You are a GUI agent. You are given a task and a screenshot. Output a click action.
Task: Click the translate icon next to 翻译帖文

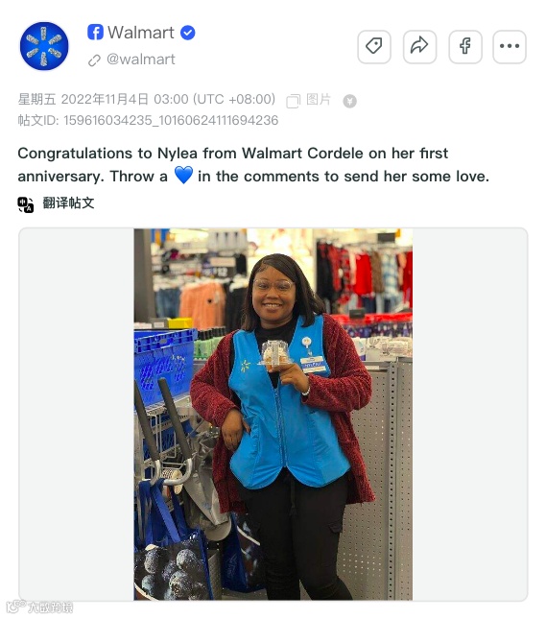(26, 204)
